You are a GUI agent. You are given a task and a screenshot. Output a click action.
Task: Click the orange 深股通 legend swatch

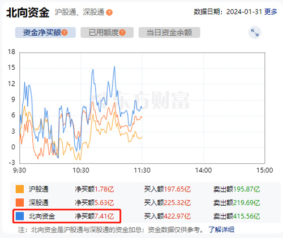[20, 203]
